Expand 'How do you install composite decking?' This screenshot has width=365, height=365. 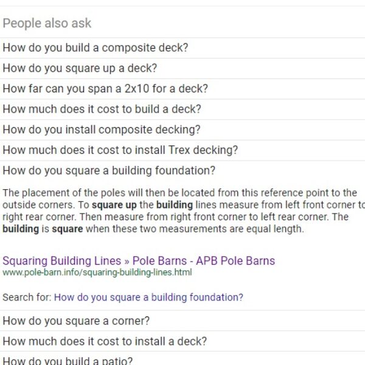pos(101,130)
